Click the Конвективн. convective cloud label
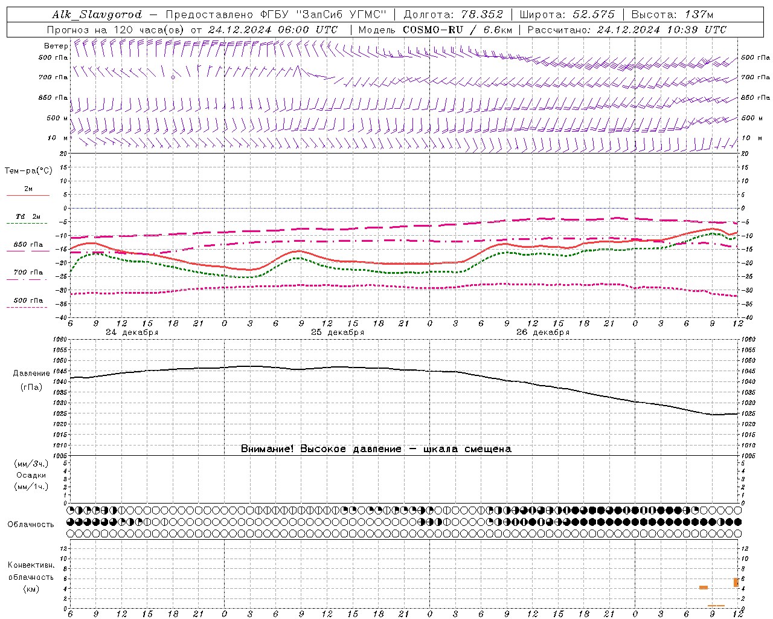Screen dimensions: 773x619 (31, 565)
